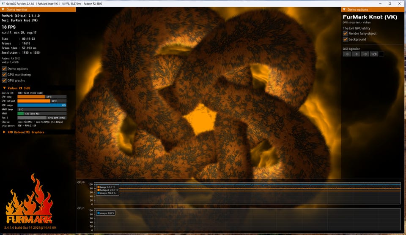Disable the GPU graphs checkbox
406x235 pixels.
point(4,80)
